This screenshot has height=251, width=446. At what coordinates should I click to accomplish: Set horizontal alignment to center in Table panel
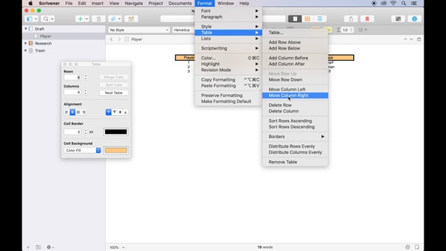click(x=72, y=112)
